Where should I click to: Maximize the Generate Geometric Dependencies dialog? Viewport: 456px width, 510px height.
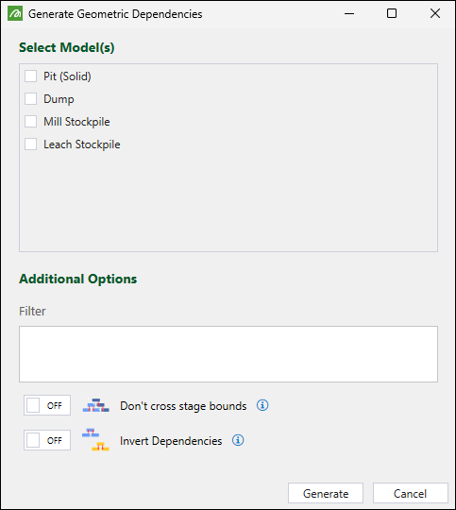[x=392, y=13]
